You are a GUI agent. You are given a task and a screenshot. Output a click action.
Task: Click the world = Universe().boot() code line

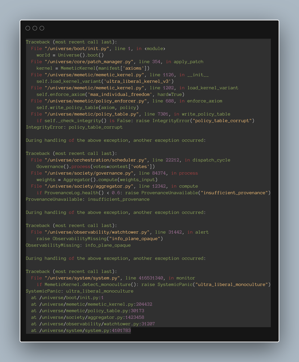click(70, 55)
